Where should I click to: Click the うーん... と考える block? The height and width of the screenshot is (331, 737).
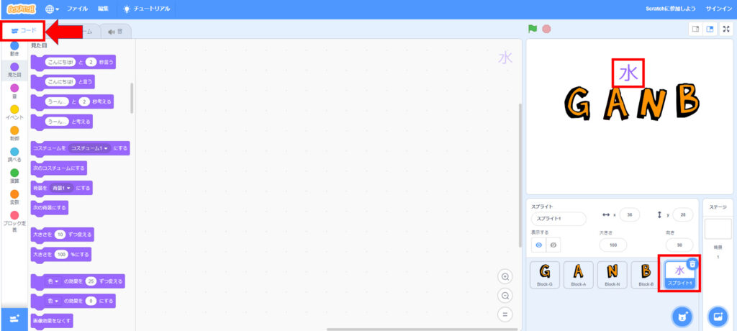[62, 122]
